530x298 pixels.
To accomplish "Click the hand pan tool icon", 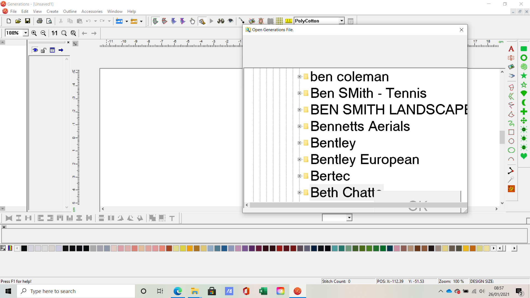I will pos(192,21).
